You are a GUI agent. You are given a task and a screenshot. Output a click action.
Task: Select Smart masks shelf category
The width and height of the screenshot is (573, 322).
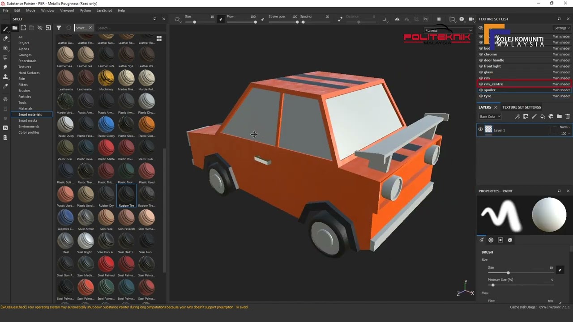tap(28, 120)
